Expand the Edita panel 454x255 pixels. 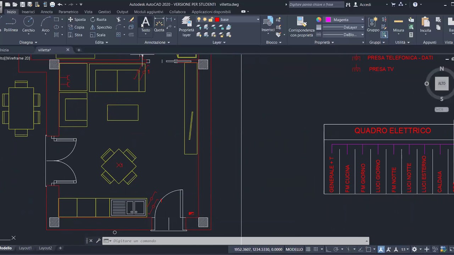pyautogui.click(x=101, y=42)
